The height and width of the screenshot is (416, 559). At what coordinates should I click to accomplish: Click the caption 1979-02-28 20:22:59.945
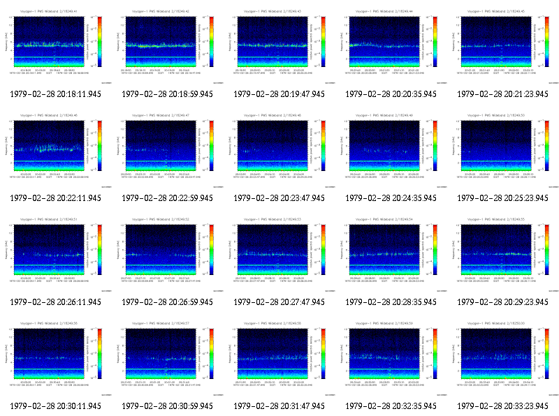pyautogui.click(x=168, y=198)
